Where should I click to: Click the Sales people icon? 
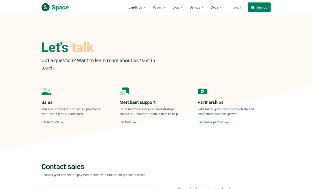(46, 92)
